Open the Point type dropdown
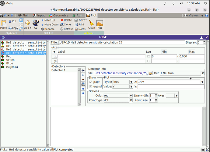Image resolution: width=210 pixels, height=152 pixels. (131, 100)
